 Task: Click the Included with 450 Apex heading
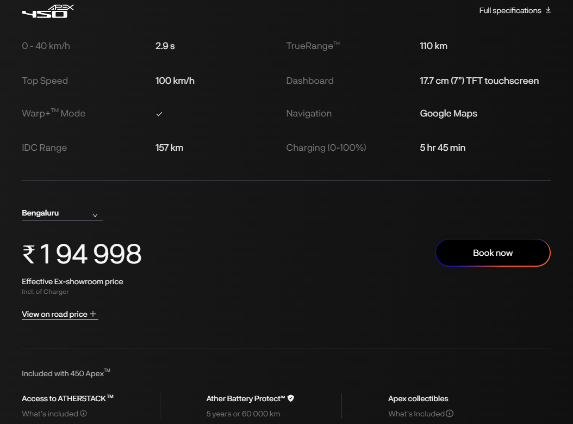coord(66,373)
